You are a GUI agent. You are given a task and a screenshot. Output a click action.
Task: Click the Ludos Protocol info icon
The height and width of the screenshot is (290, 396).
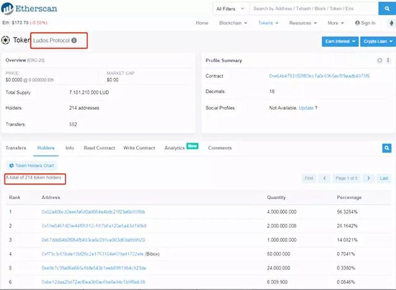(74, 40)
